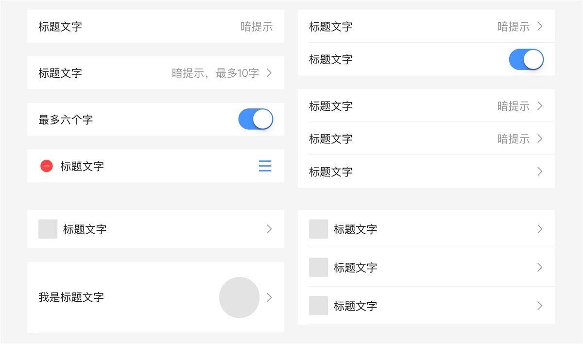Tap the red minus delete icon
The height and width of the screenshot is (344, 583).
point(47,166)
